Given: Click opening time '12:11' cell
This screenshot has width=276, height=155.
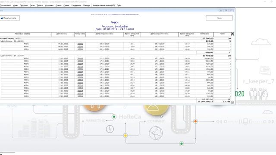Looking at the screenshot, I should 132,44.
